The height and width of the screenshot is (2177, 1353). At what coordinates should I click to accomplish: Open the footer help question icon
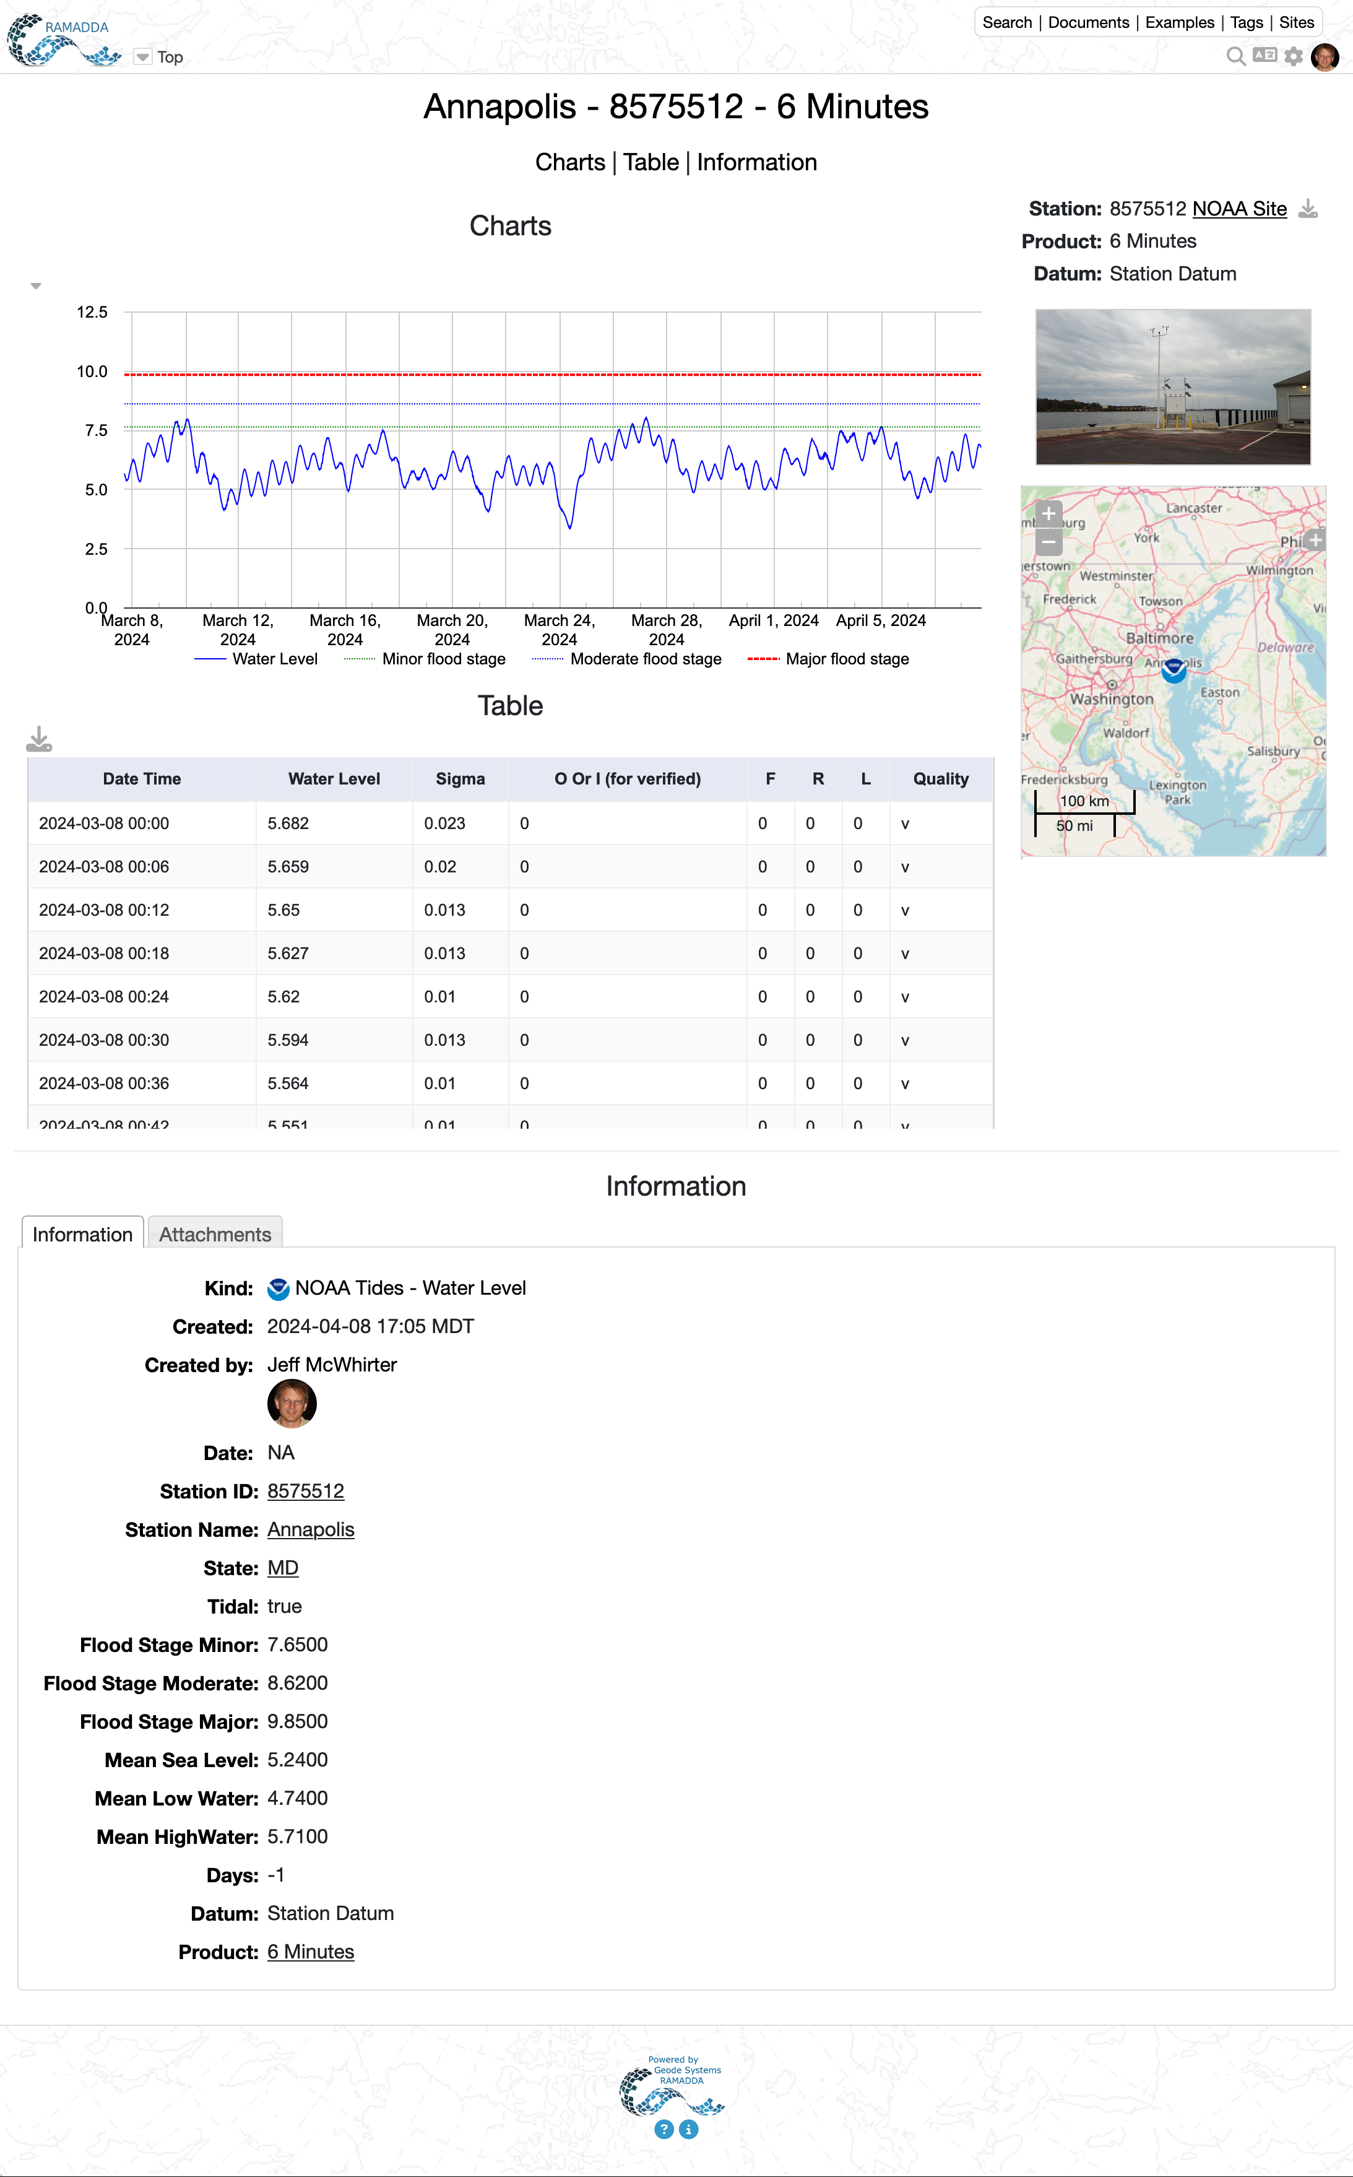tap(664, 2129)
